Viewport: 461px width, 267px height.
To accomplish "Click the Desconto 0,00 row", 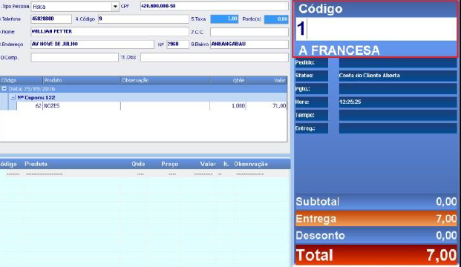I will [376, 235].
